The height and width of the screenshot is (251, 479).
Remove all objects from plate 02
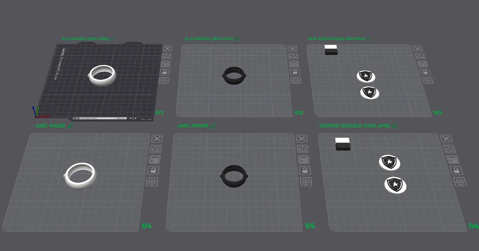point(293,49)
